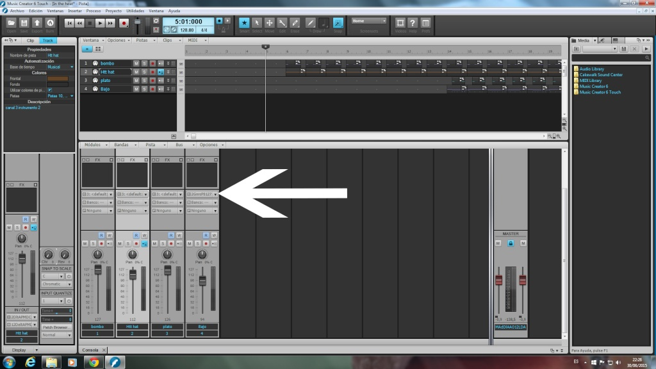Open the Prefs icon
The height and width of the screenshot is (369, 656).
[425, 23]
